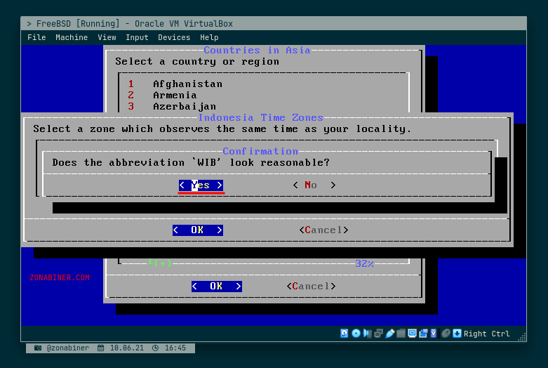Click the mouse integration status icon
The height and width of the screenshot is (368, 548).
[x=446, y=334]
